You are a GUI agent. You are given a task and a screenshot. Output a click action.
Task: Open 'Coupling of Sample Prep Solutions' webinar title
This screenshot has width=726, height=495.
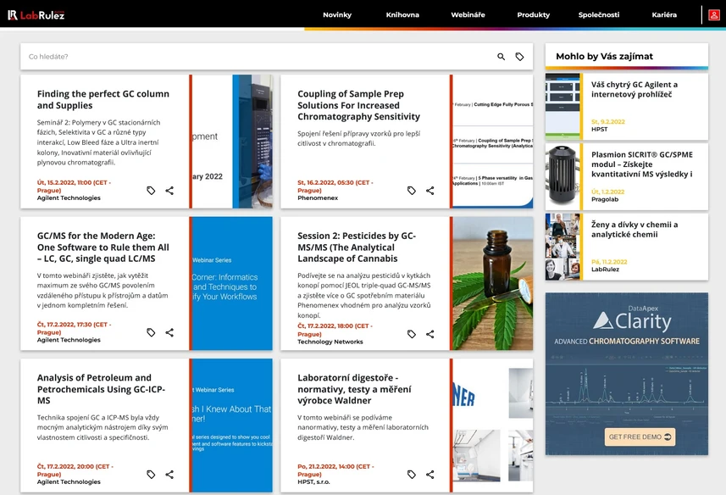click(x=359, y=105)
